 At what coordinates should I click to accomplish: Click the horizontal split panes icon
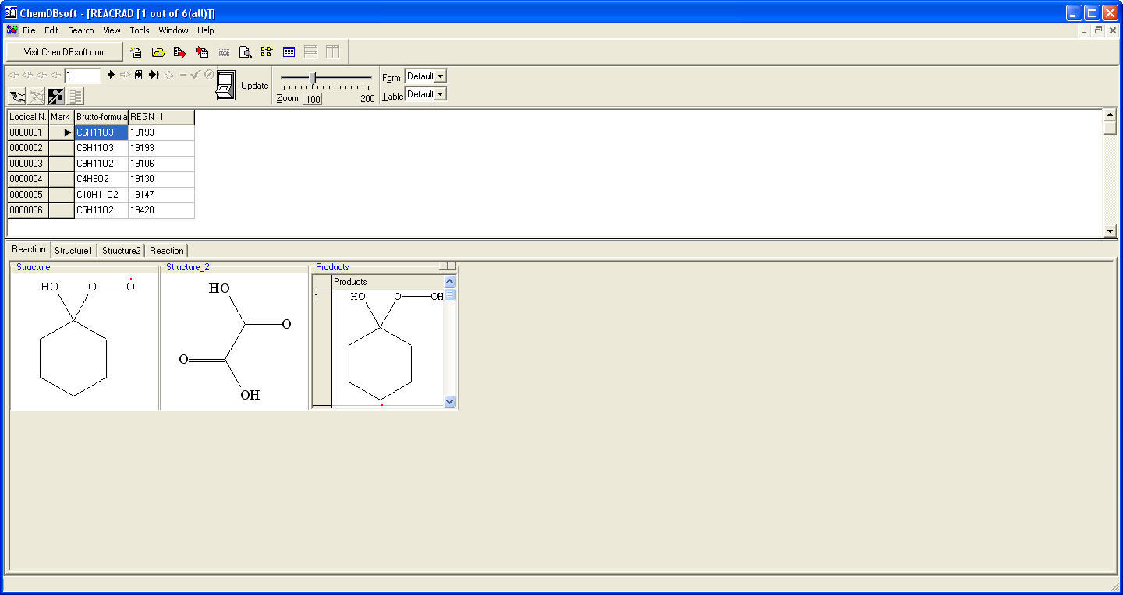click(310, 52)
